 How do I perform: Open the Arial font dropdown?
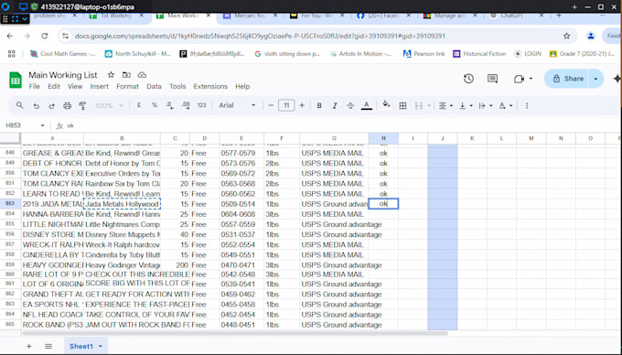click(237, 105)
